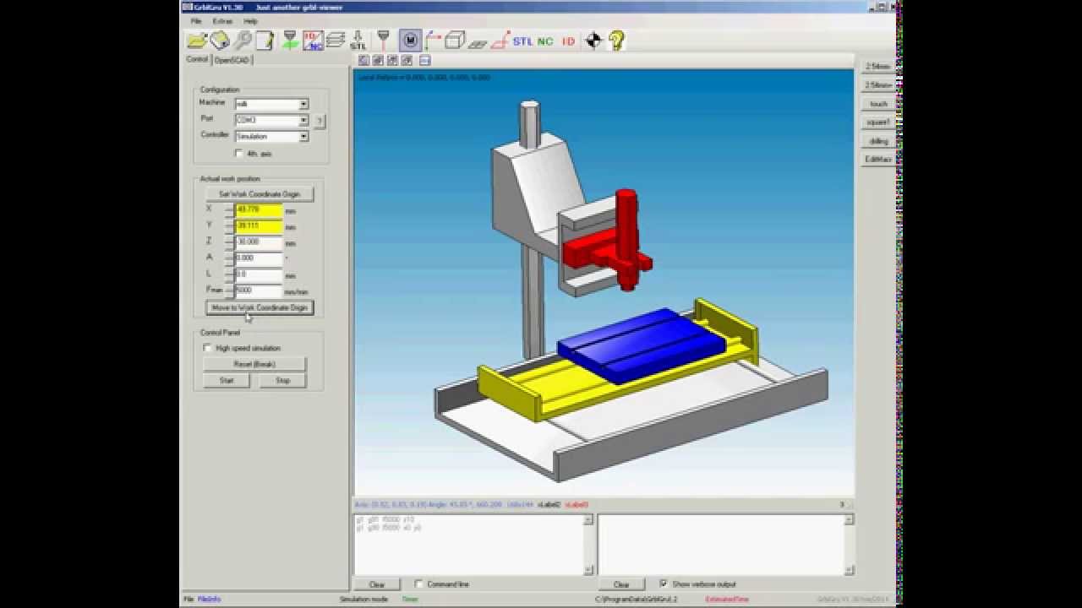Click Clear below the left command box
Viewport: 1082px width, 608px height.
(x=377, y=584)
